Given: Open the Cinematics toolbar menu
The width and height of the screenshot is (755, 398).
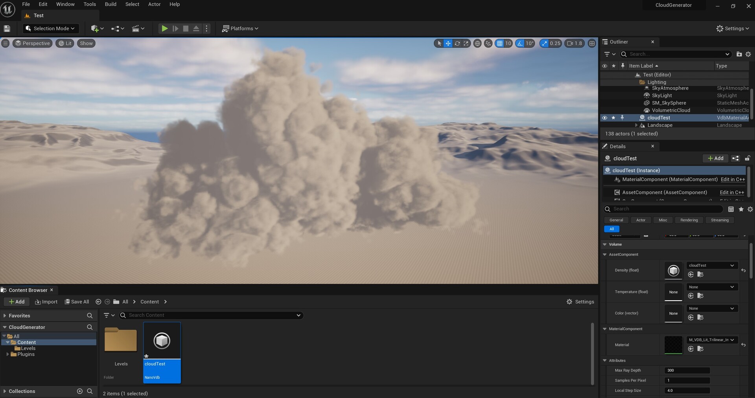Looking at the screenshot, I should click(138, 28).
